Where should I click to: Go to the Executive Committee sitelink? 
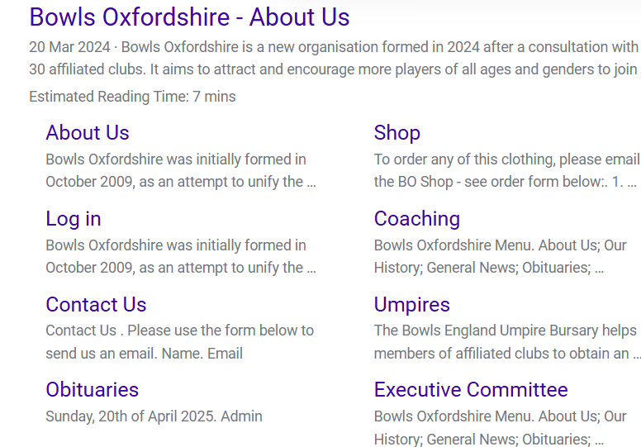470,389
